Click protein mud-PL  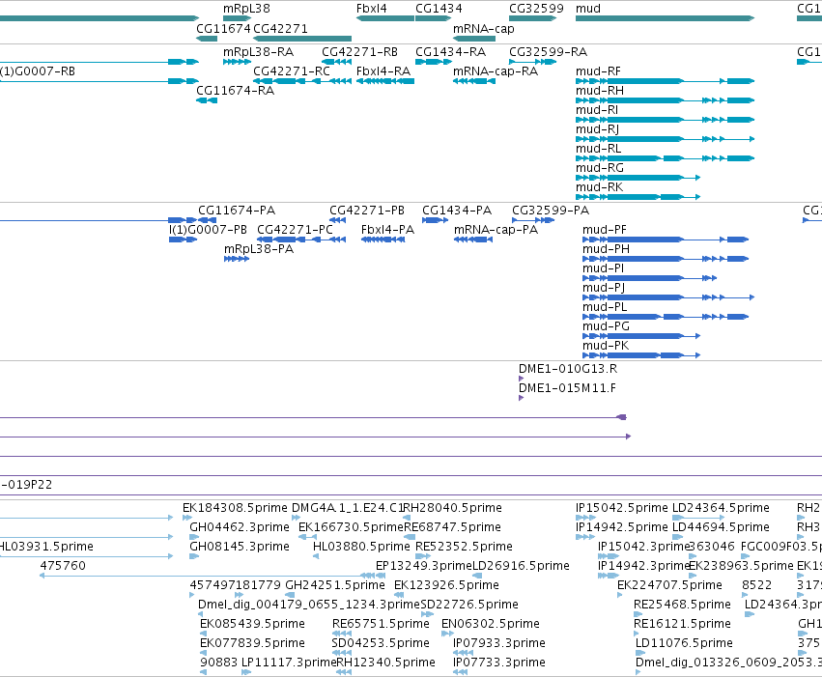605,307
